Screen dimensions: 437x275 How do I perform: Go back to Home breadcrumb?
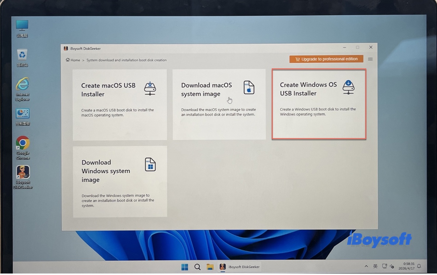coord(73,60)
